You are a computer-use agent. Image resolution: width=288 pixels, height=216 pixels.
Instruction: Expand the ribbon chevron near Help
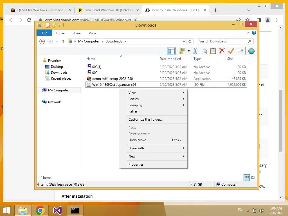[x=247, y=33]
